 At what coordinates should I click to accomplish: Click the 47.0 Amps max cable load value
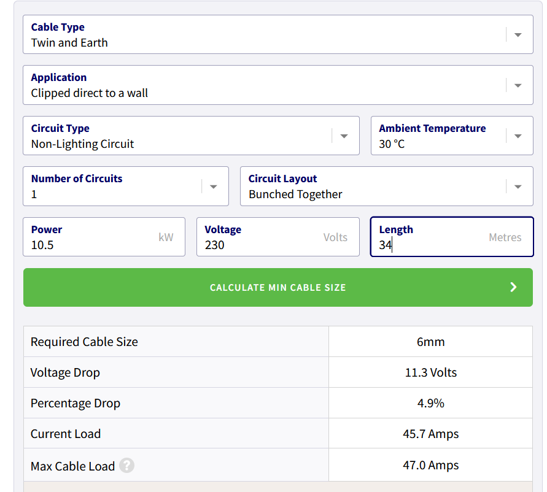430,466
